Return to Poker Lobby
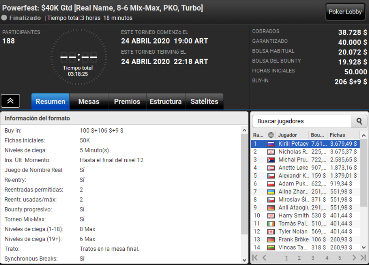Viewport: 369px width, 265px height. pos(345,12)
